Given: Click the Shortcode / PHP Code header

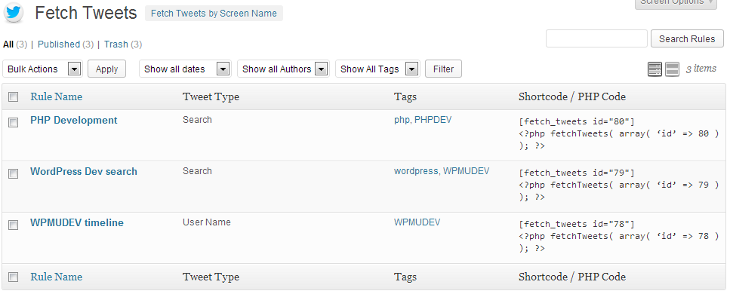Looking at the screenshot, I should [x=572, y=96].
